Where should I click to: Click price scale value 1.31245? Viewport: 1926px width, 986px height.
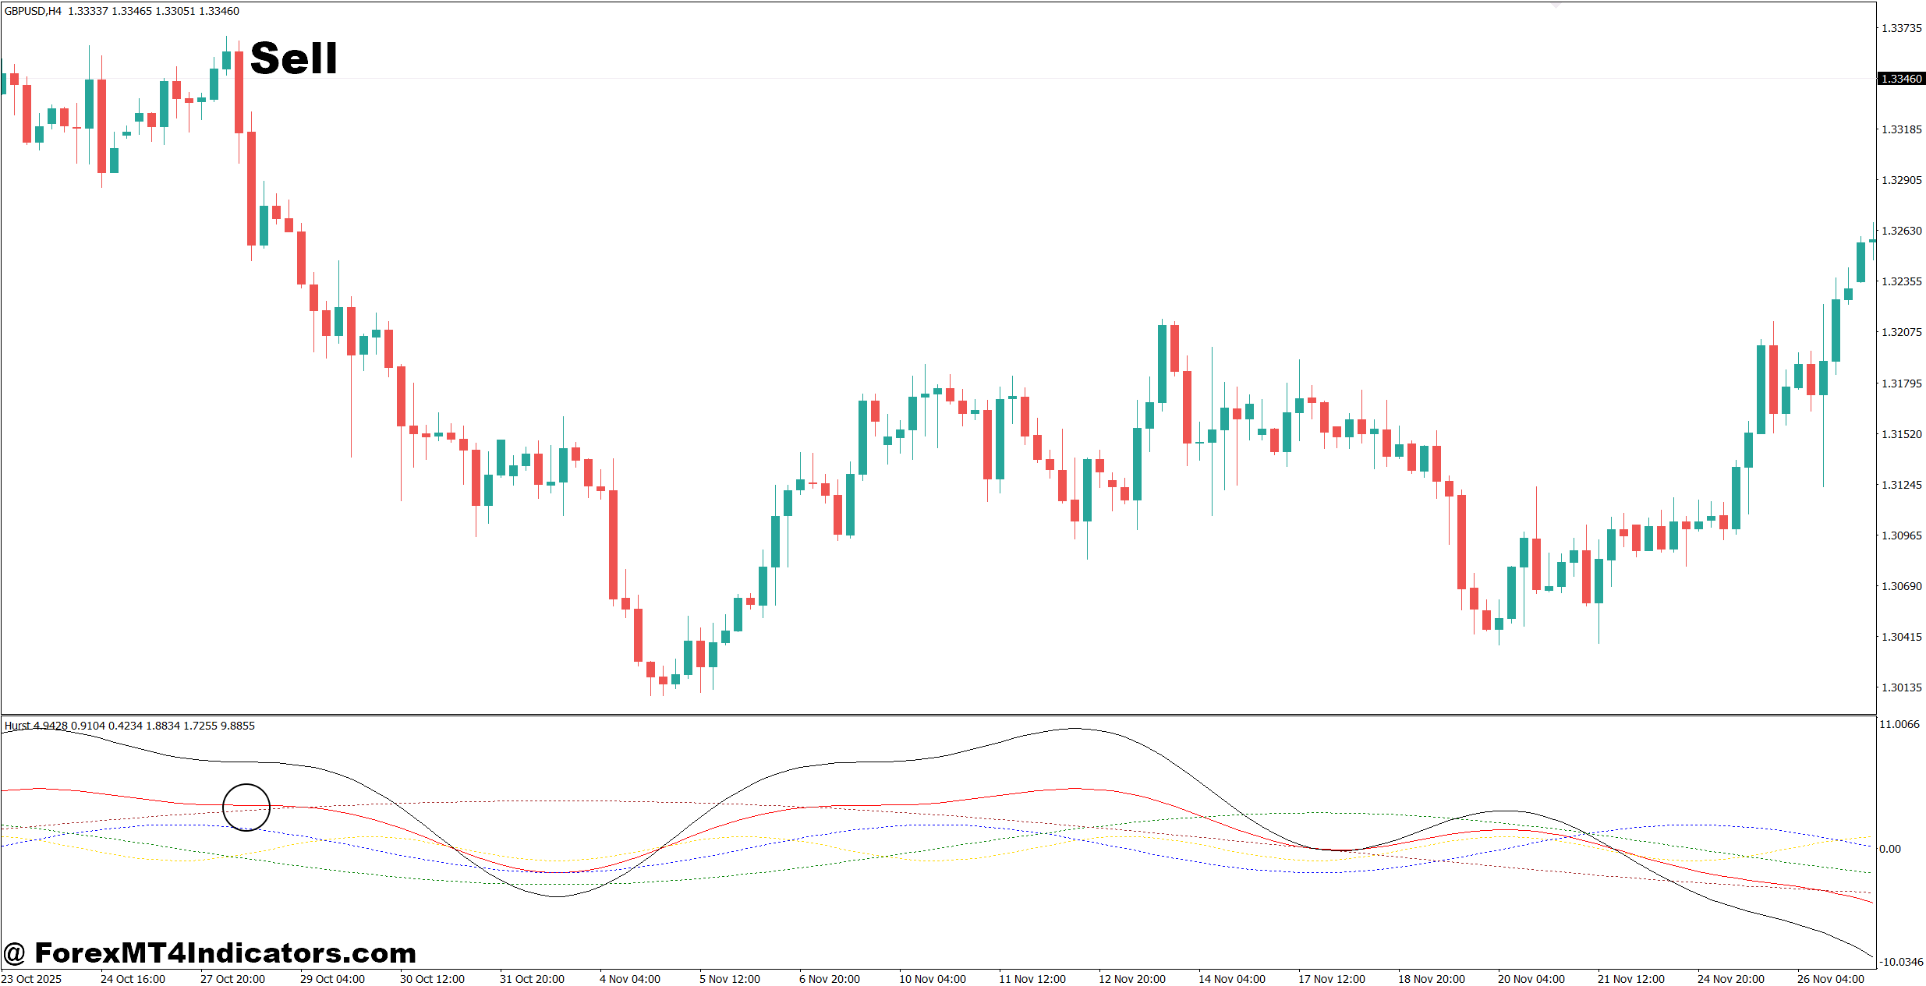tap(1902, 485)
